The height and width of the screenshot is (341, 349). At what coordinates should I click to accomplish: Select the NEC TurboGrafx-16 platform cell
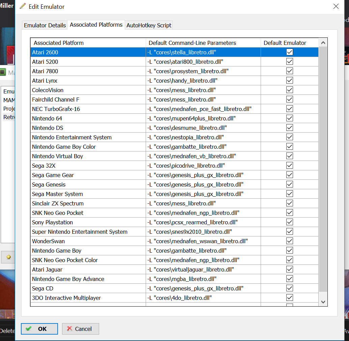pyautogui.click(x=88, y=109)
